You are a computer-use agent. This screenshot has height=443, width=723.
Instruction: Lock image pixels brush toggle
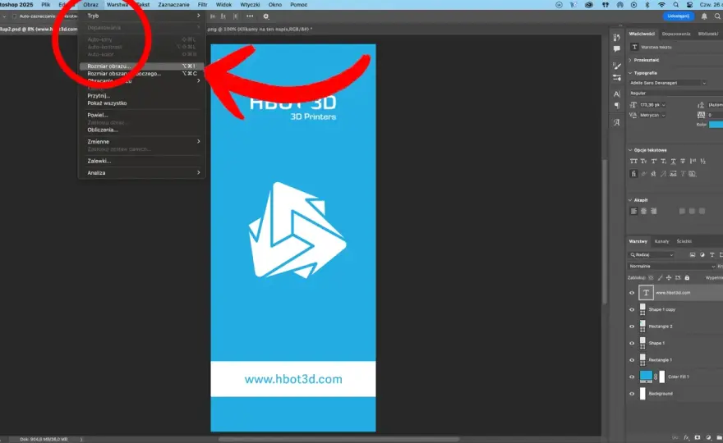660,277
